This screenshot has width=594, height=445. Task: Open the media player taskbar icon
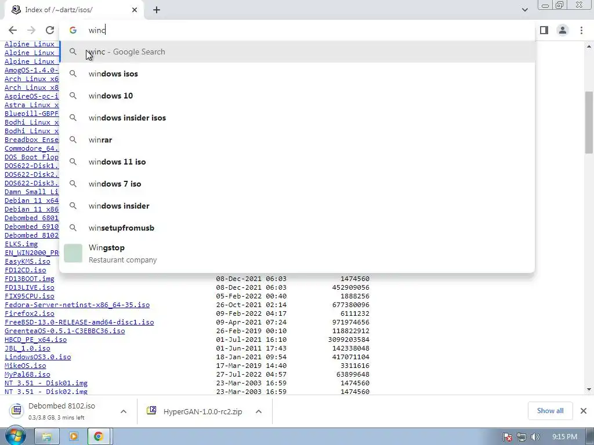pyautogui.click(x=73, y=437)
